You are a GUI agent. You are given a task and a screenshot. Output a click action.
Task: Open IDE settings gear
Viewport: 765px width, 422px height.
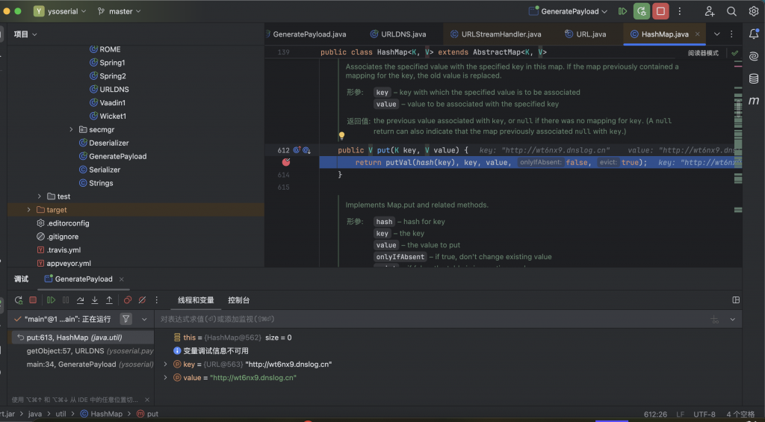tap(754, 11)
